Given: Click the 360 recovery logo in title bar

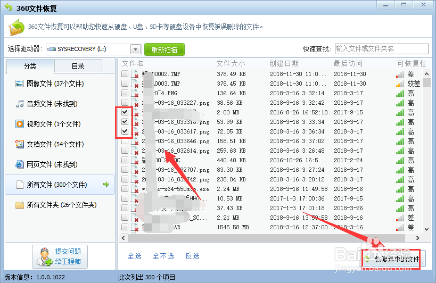Looking at the screenshot, I should click(x=9, y=7).
